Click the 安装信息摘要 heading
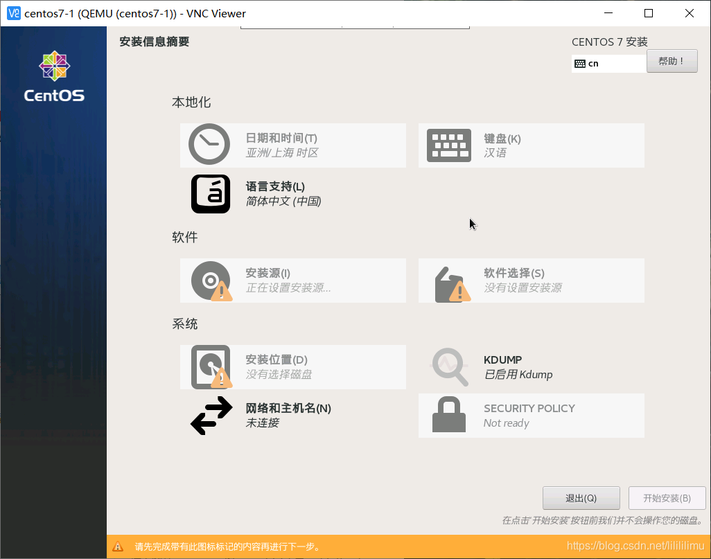This screenshot has height=559, width=711. coord(154,42)
